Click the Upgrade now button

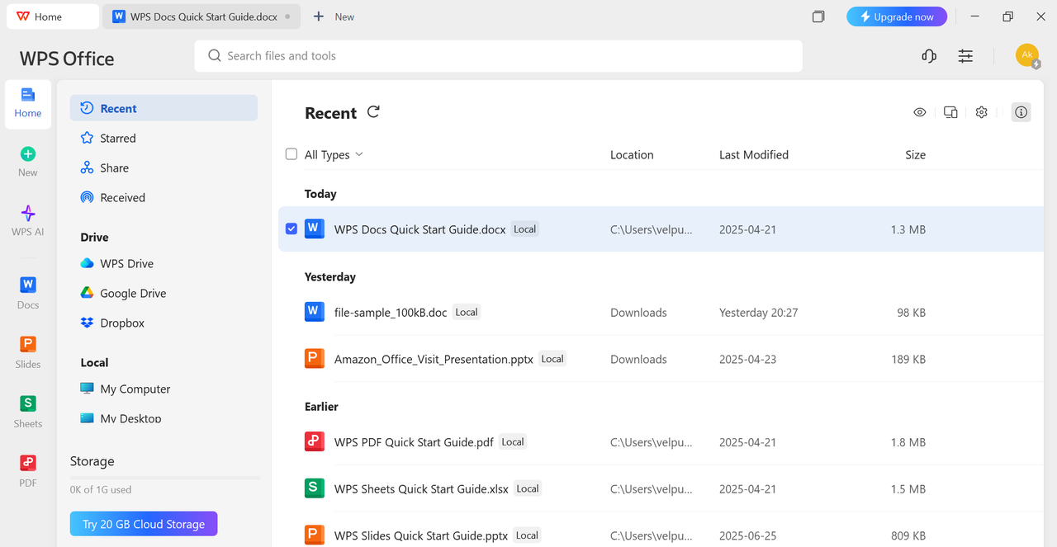pyautogui.click(x=897, y=17)
